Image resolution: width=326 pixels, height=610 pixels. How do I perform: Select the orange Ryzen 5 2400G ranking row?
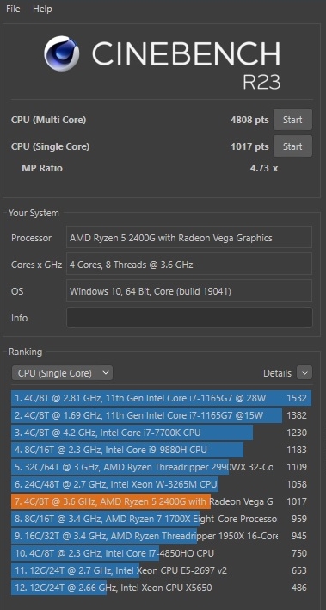(161, 501)
